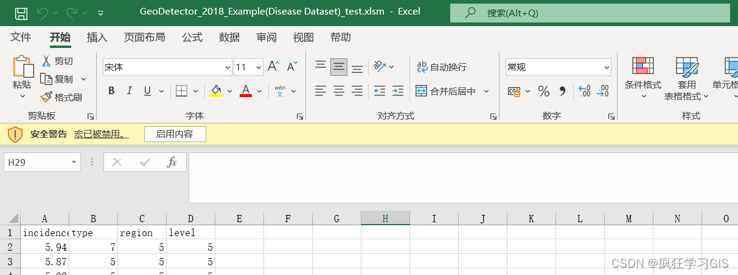The width and height of the screenshot is (738, 275).
Task: Expand the 复制 dropdown arrow
Action: pyautogui.click(x=83, y=79)
